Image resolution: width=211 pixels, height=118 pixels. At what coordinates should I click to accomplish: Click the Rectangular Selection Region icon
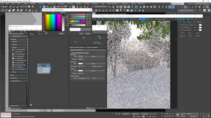click(37, 7)
